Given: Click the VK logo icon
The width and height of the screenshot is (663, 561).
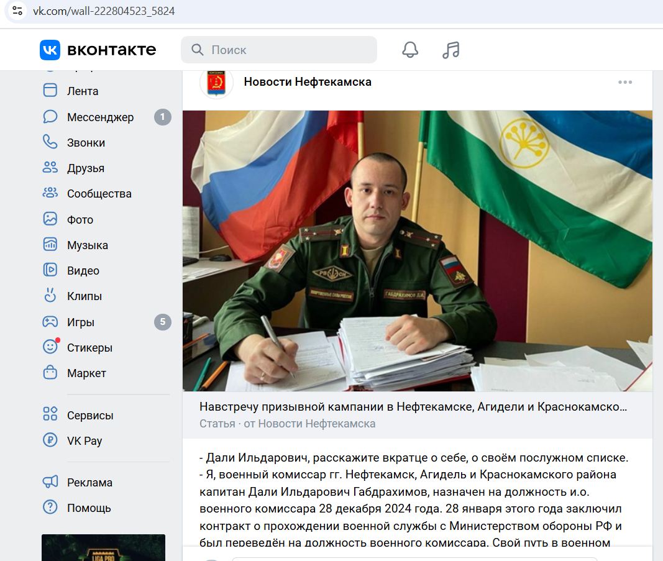Looking at the screenshot, I should click(50, 50).
